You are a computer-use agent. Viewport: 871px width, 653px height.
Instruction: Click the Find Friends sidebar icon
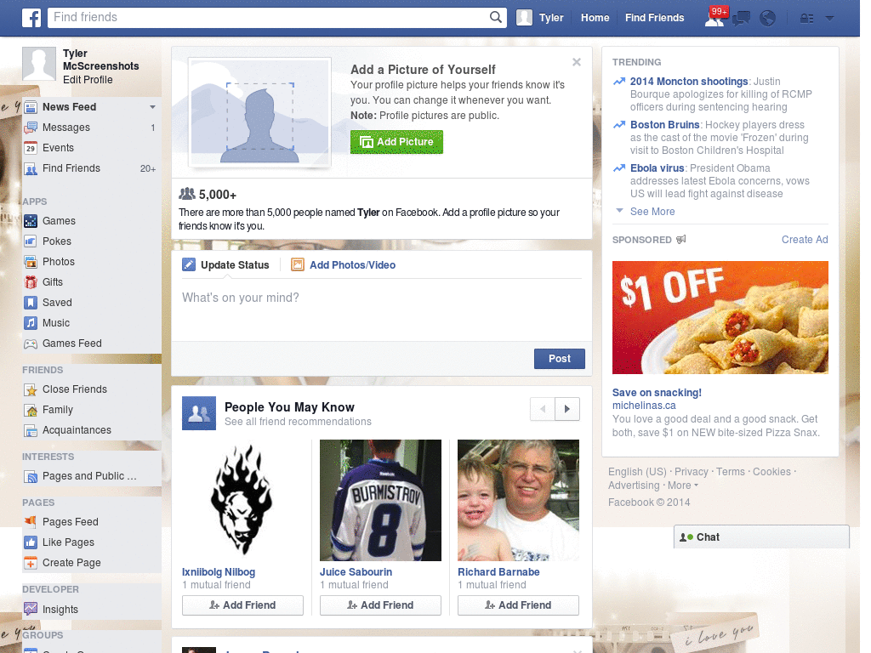[31, 169]
